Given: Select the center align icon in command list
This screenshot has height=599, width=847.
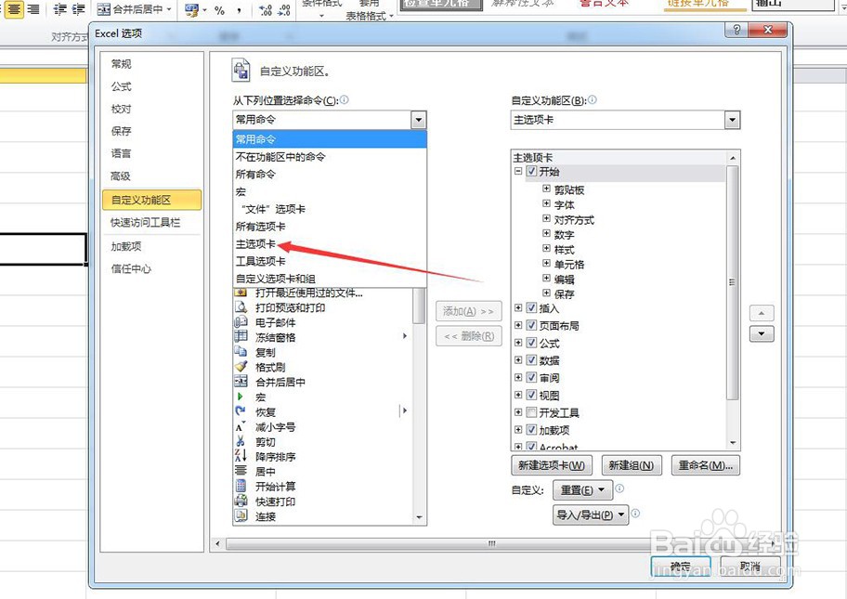Looking at the screenshot, I should coord(241,471).
